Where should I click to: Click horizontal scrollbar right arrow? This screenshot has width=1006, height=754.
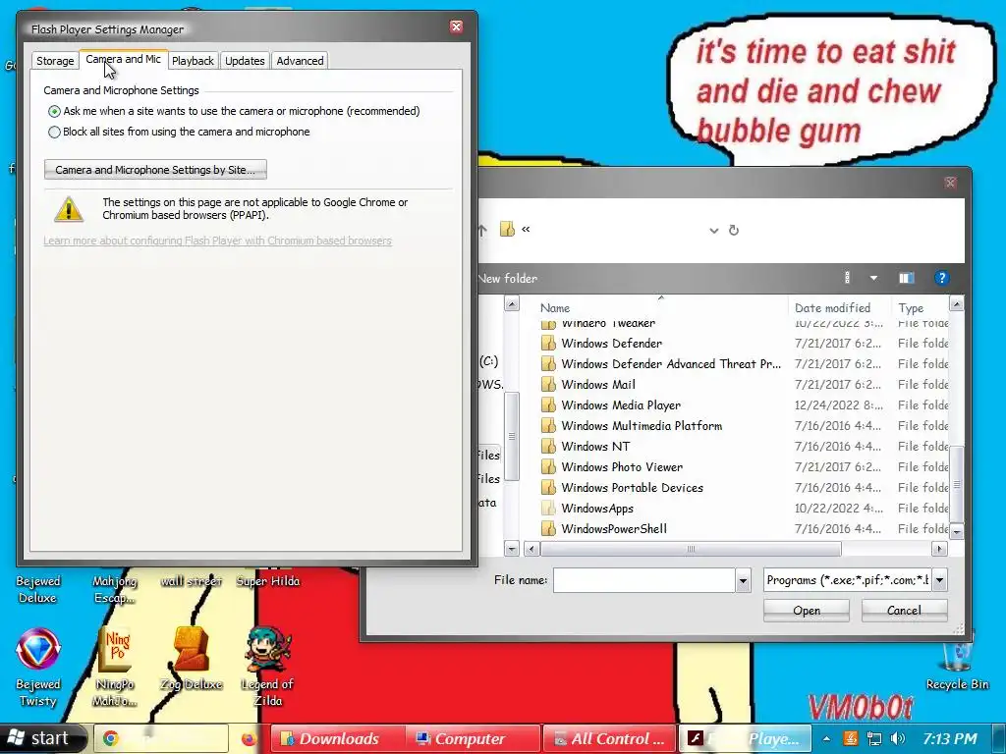[939, 549]
